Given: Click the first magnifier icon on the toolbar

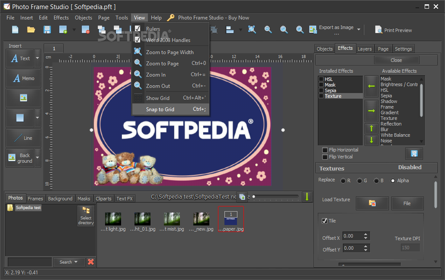Looking at the screenshot, I should click(x=268, y=29).
